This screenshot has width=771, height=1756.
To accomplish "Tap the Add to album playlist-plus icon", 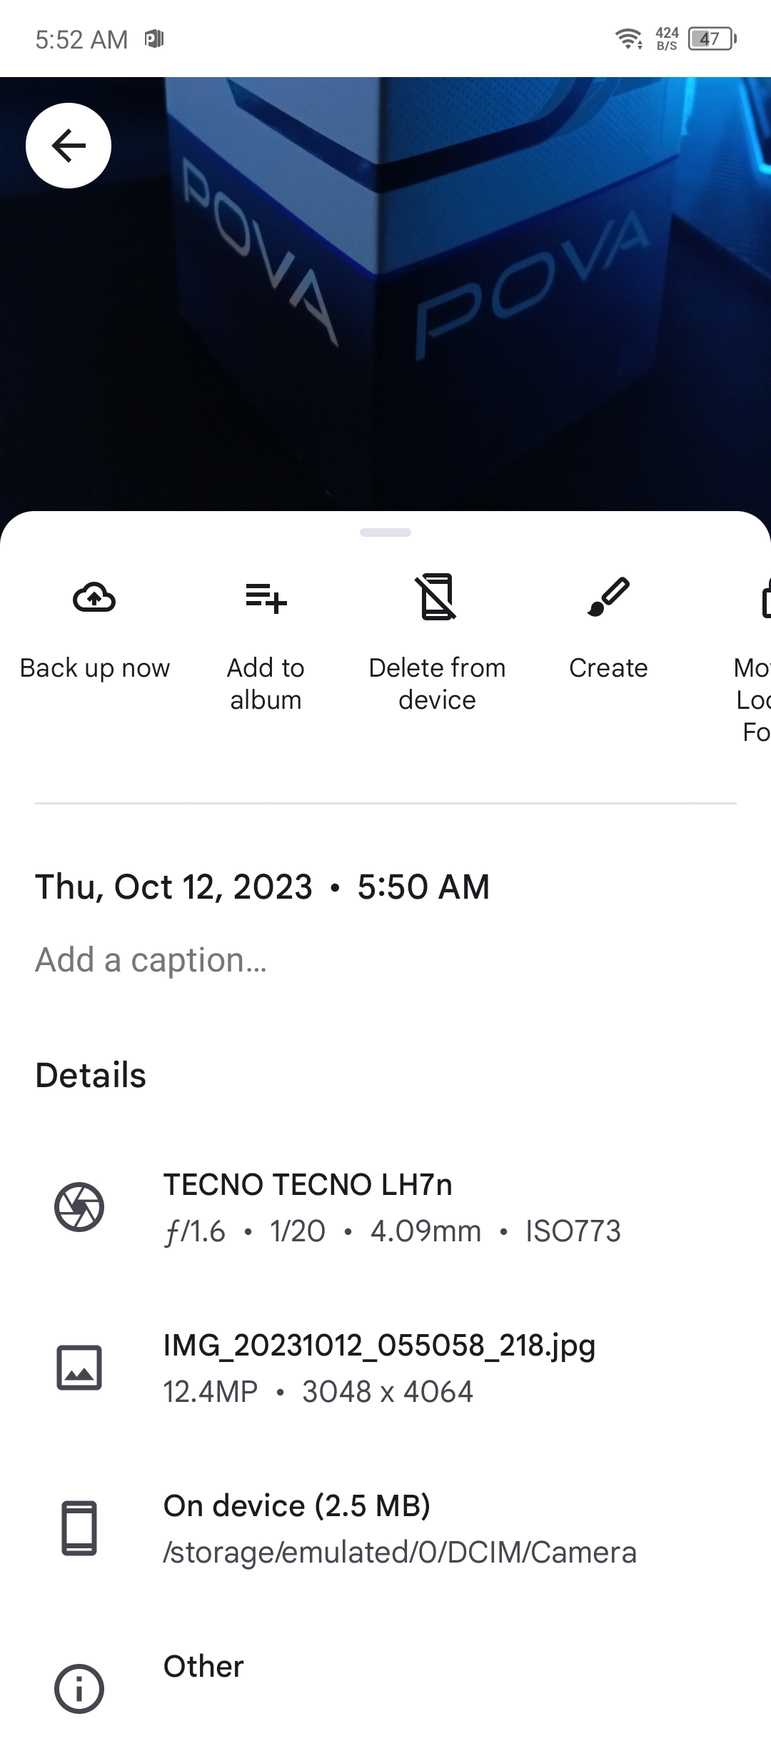I will click(x=266, y=598).
